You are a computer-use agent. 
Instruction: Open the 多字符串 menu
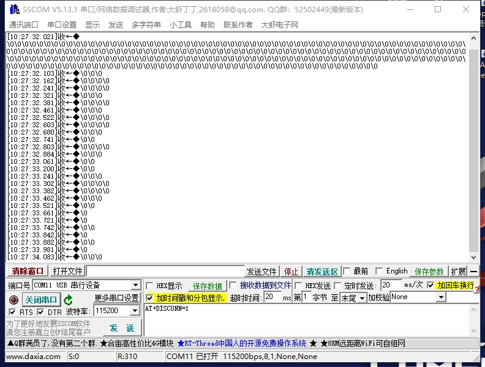(x=146, y=24)
